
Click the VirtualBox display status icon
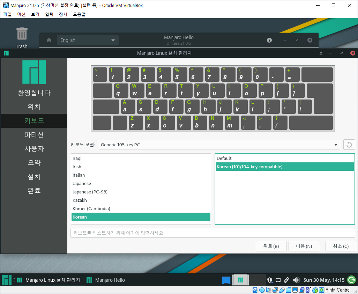(x=295, y=290)
